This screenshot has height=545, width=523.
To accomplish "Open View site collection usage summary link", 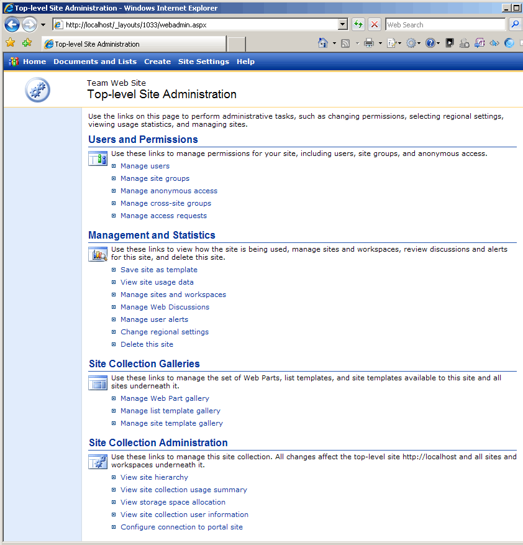I will coord(184,490).
